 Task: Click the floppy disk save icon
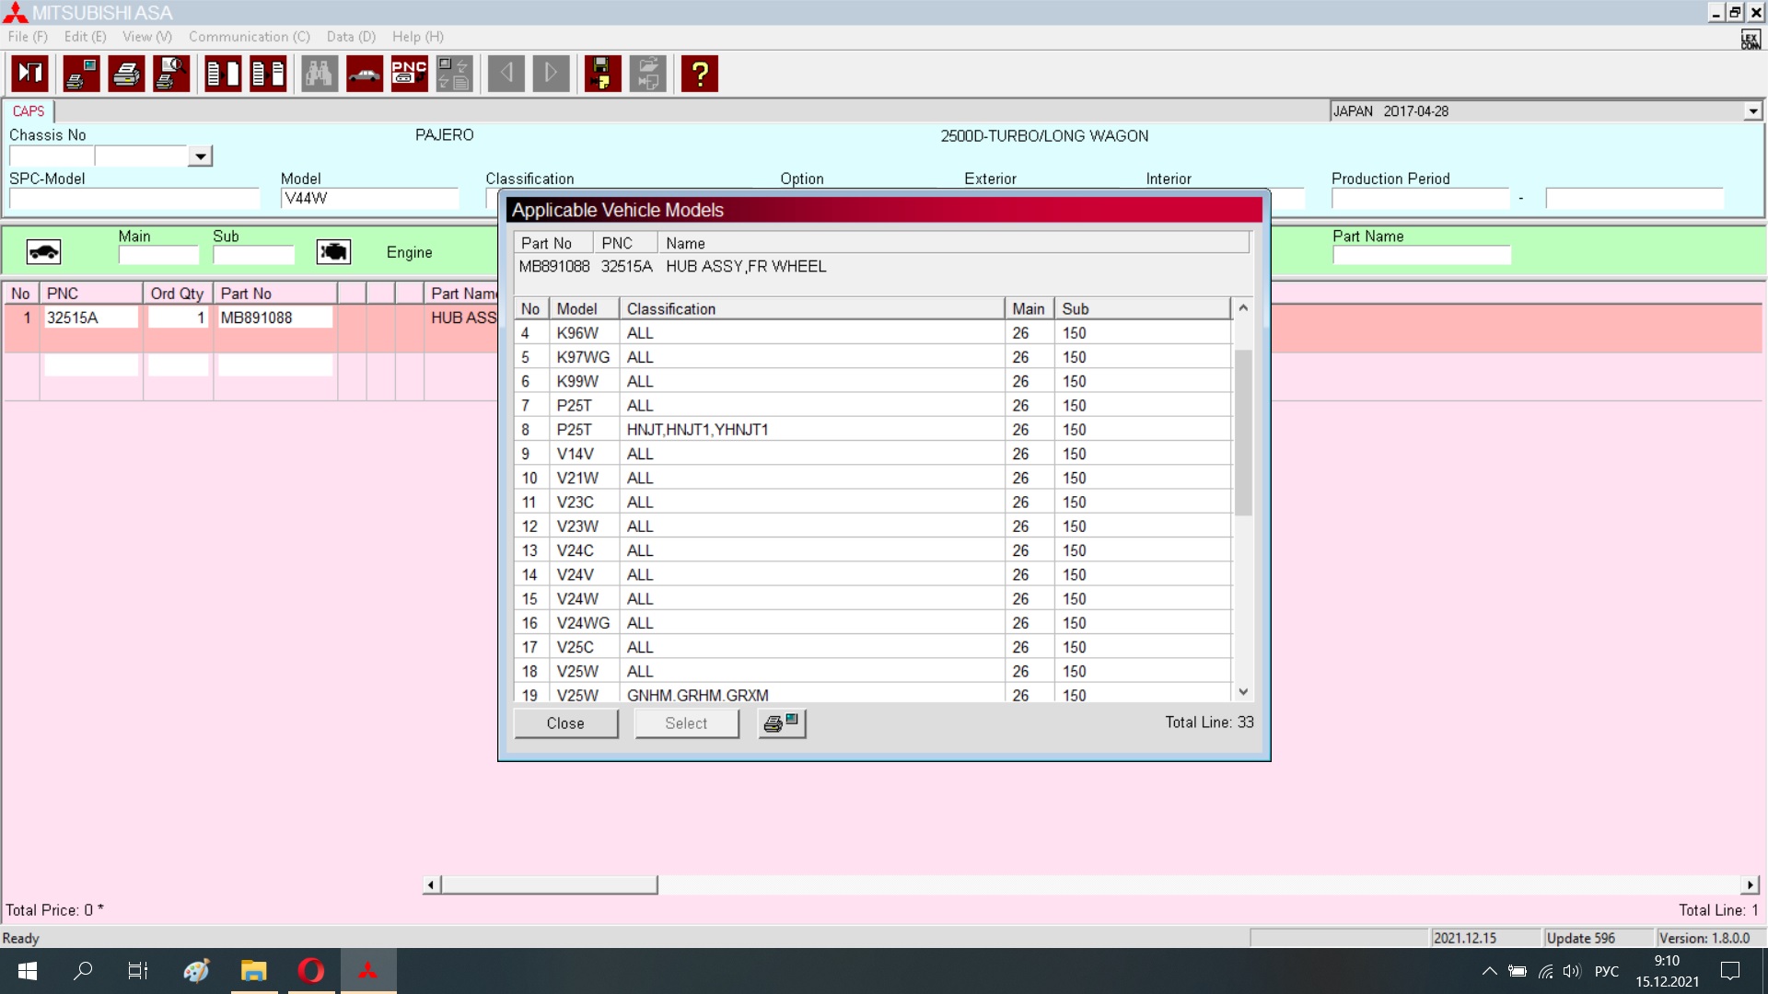602,74
